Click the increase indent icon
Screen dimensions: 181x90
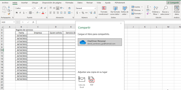65,13
